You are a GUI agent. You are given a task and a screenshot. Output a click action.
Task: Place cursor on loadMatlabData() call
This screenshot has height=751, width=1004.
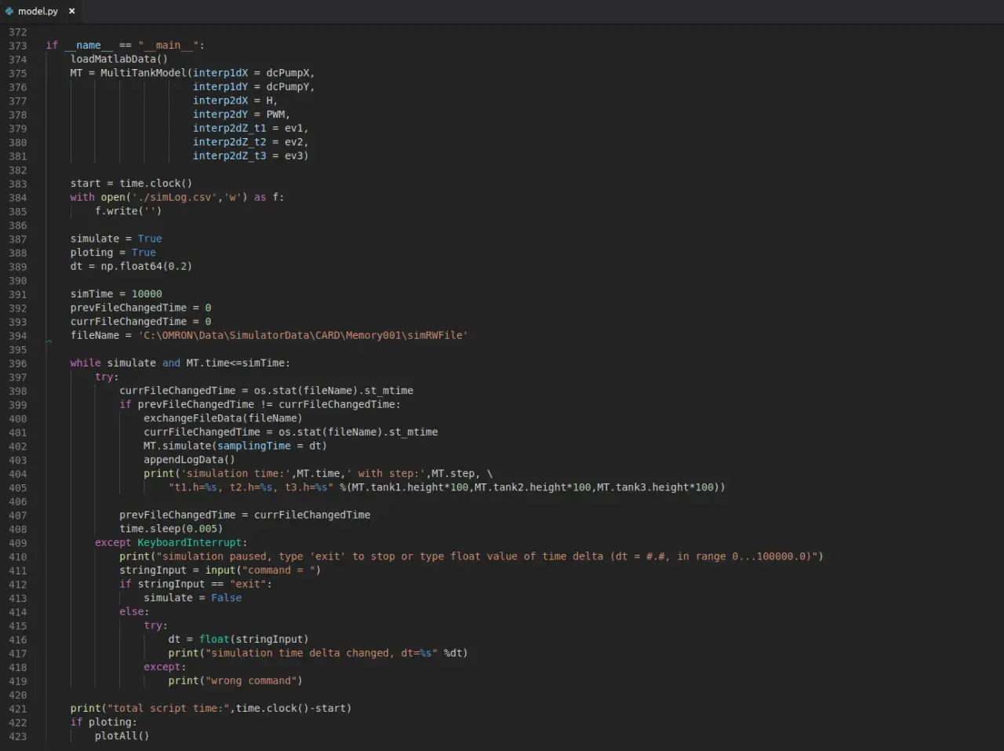119,59
